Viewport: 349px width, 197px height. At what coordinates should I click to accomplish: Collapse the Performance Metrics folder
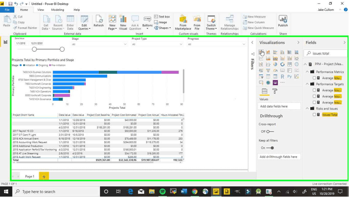point(307,72)
